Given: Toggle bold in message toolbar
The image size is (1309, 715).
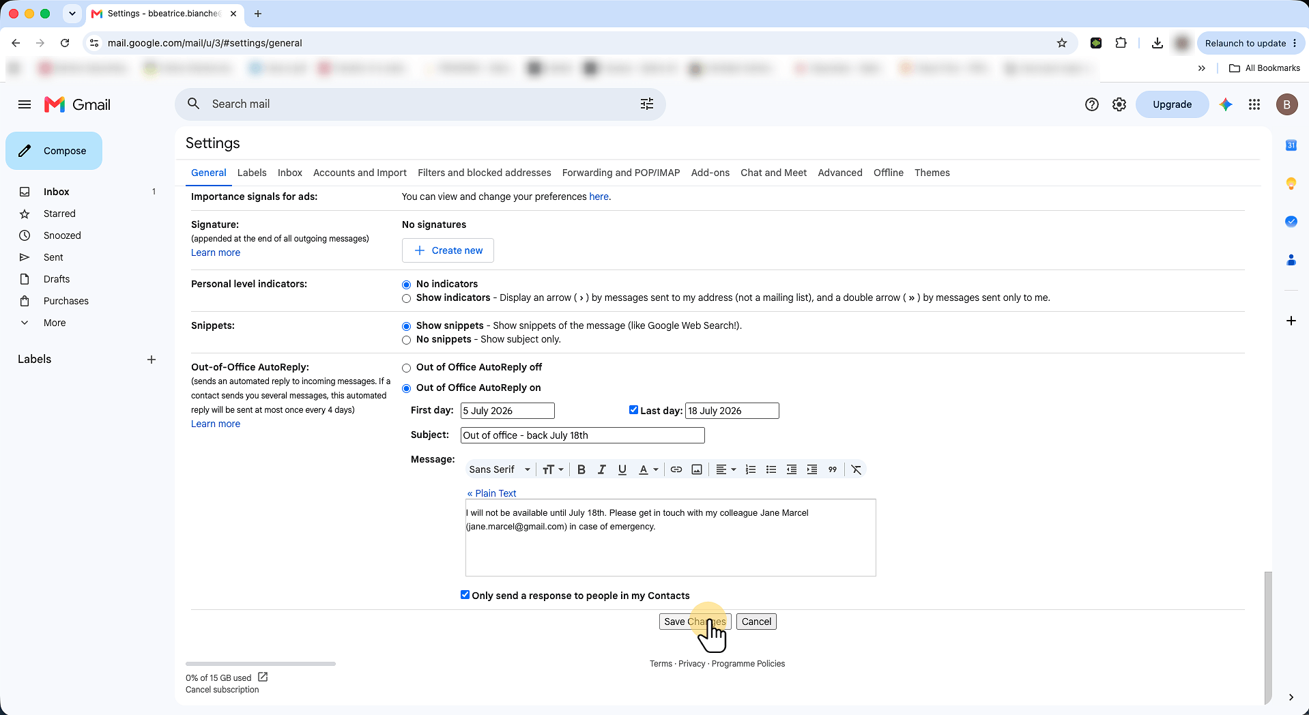Looking at the screenshot, I should coord(581,469).
